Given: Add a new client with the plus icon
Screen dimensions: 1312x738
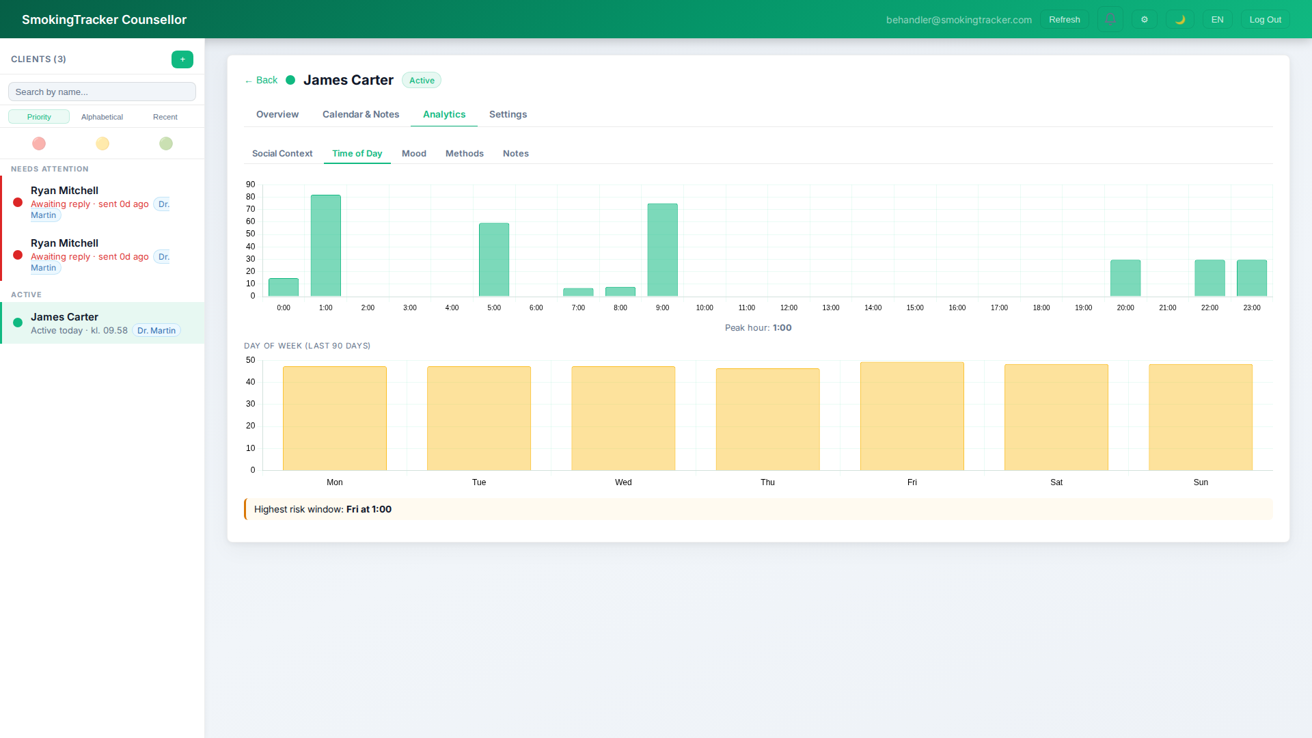Looking at the screenshot, I should (x=182, y=59).
